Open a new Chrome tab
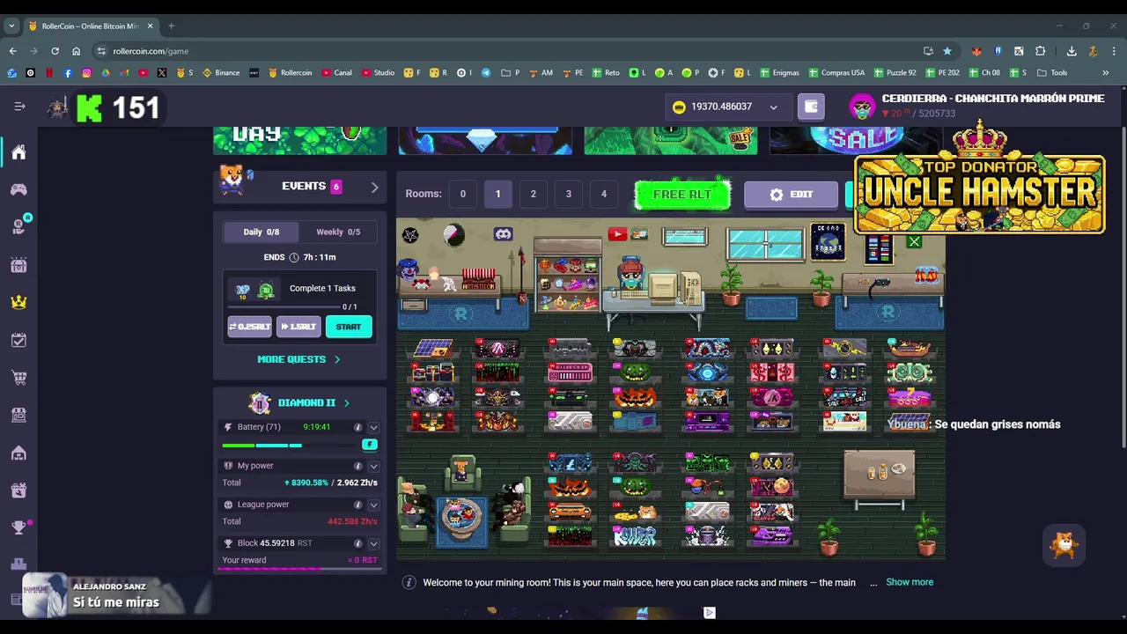Screen dimensions: 1127x634 pyautogui.click(x=171, y=26)
